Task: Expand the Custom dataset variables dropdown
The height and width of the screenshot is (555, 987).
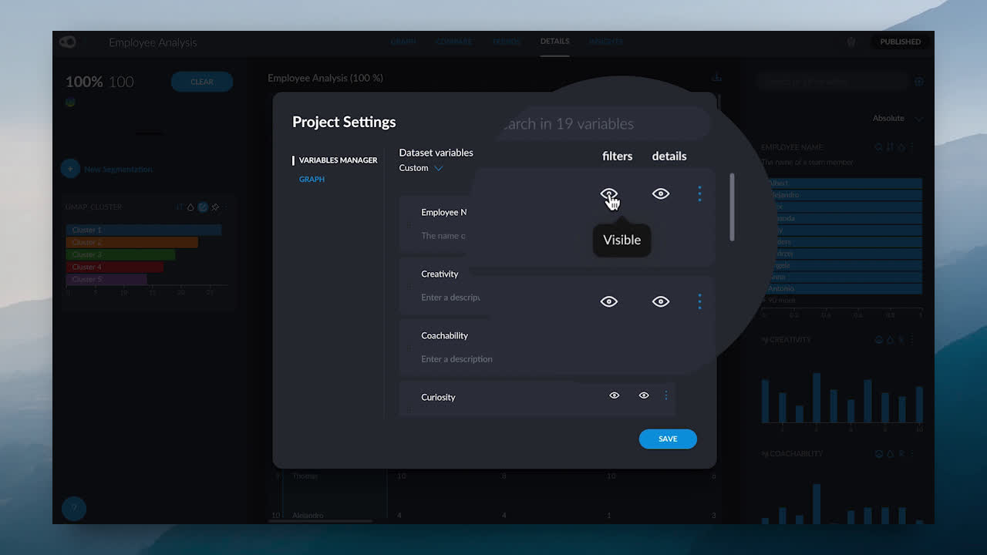Action: coord(421,168)
